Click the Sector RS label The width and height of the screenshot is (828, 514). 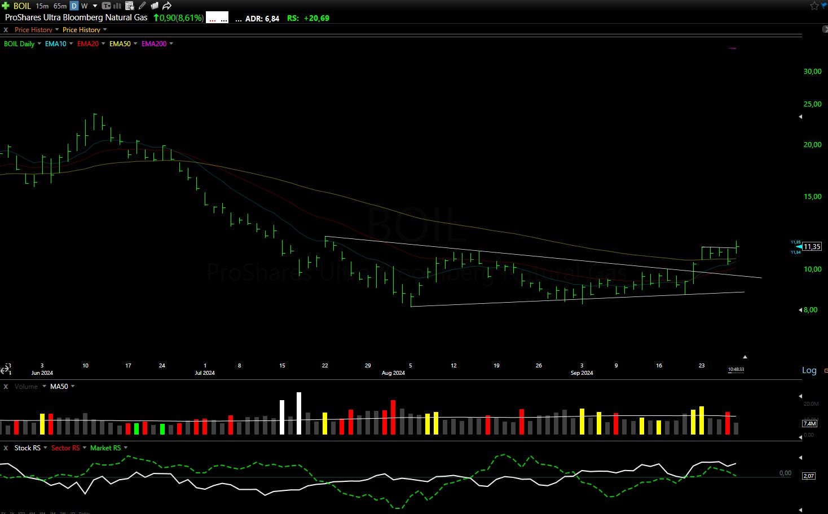click(65, 448)
